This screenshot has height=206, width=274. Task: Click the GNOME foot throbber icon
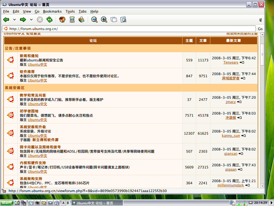[261, 20]
